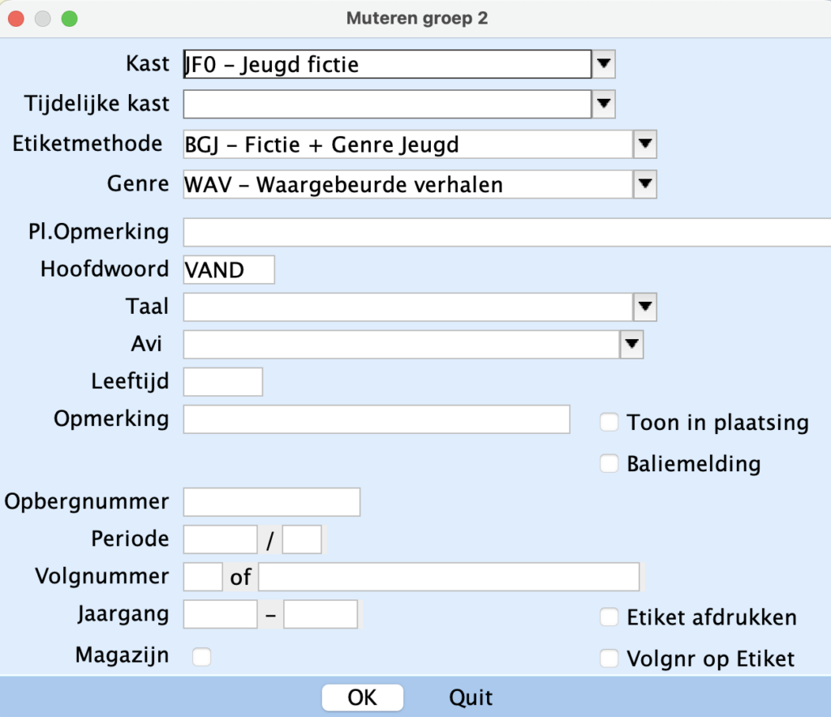The image size is (831, 717).
Task: Enable the Toon in plaatsing checkbox
Action: point(609,422)
